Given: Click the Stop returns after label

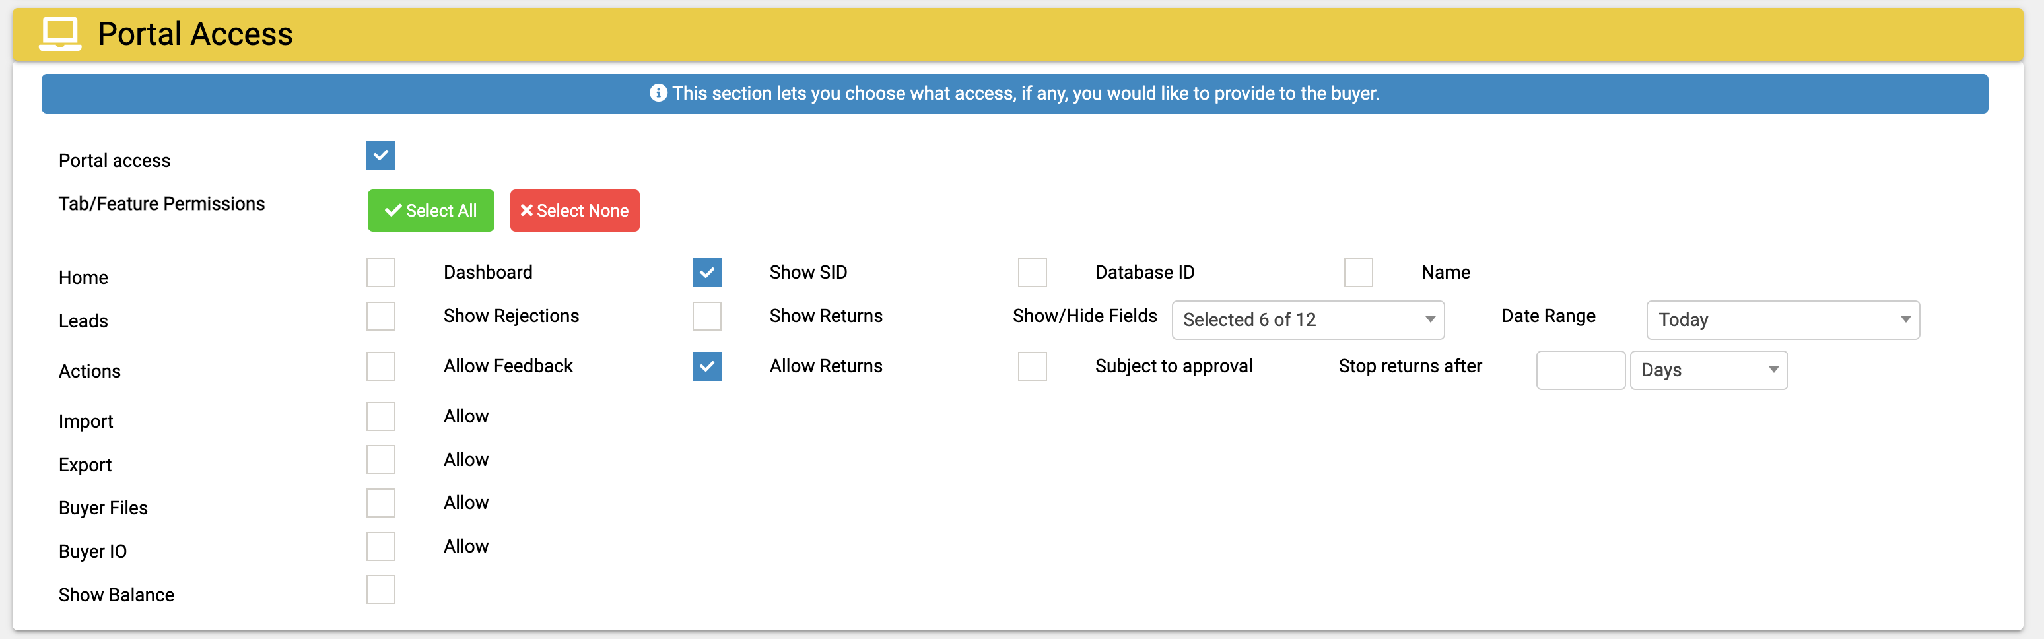Looking at the screenshot, I should pos(1410,366).
